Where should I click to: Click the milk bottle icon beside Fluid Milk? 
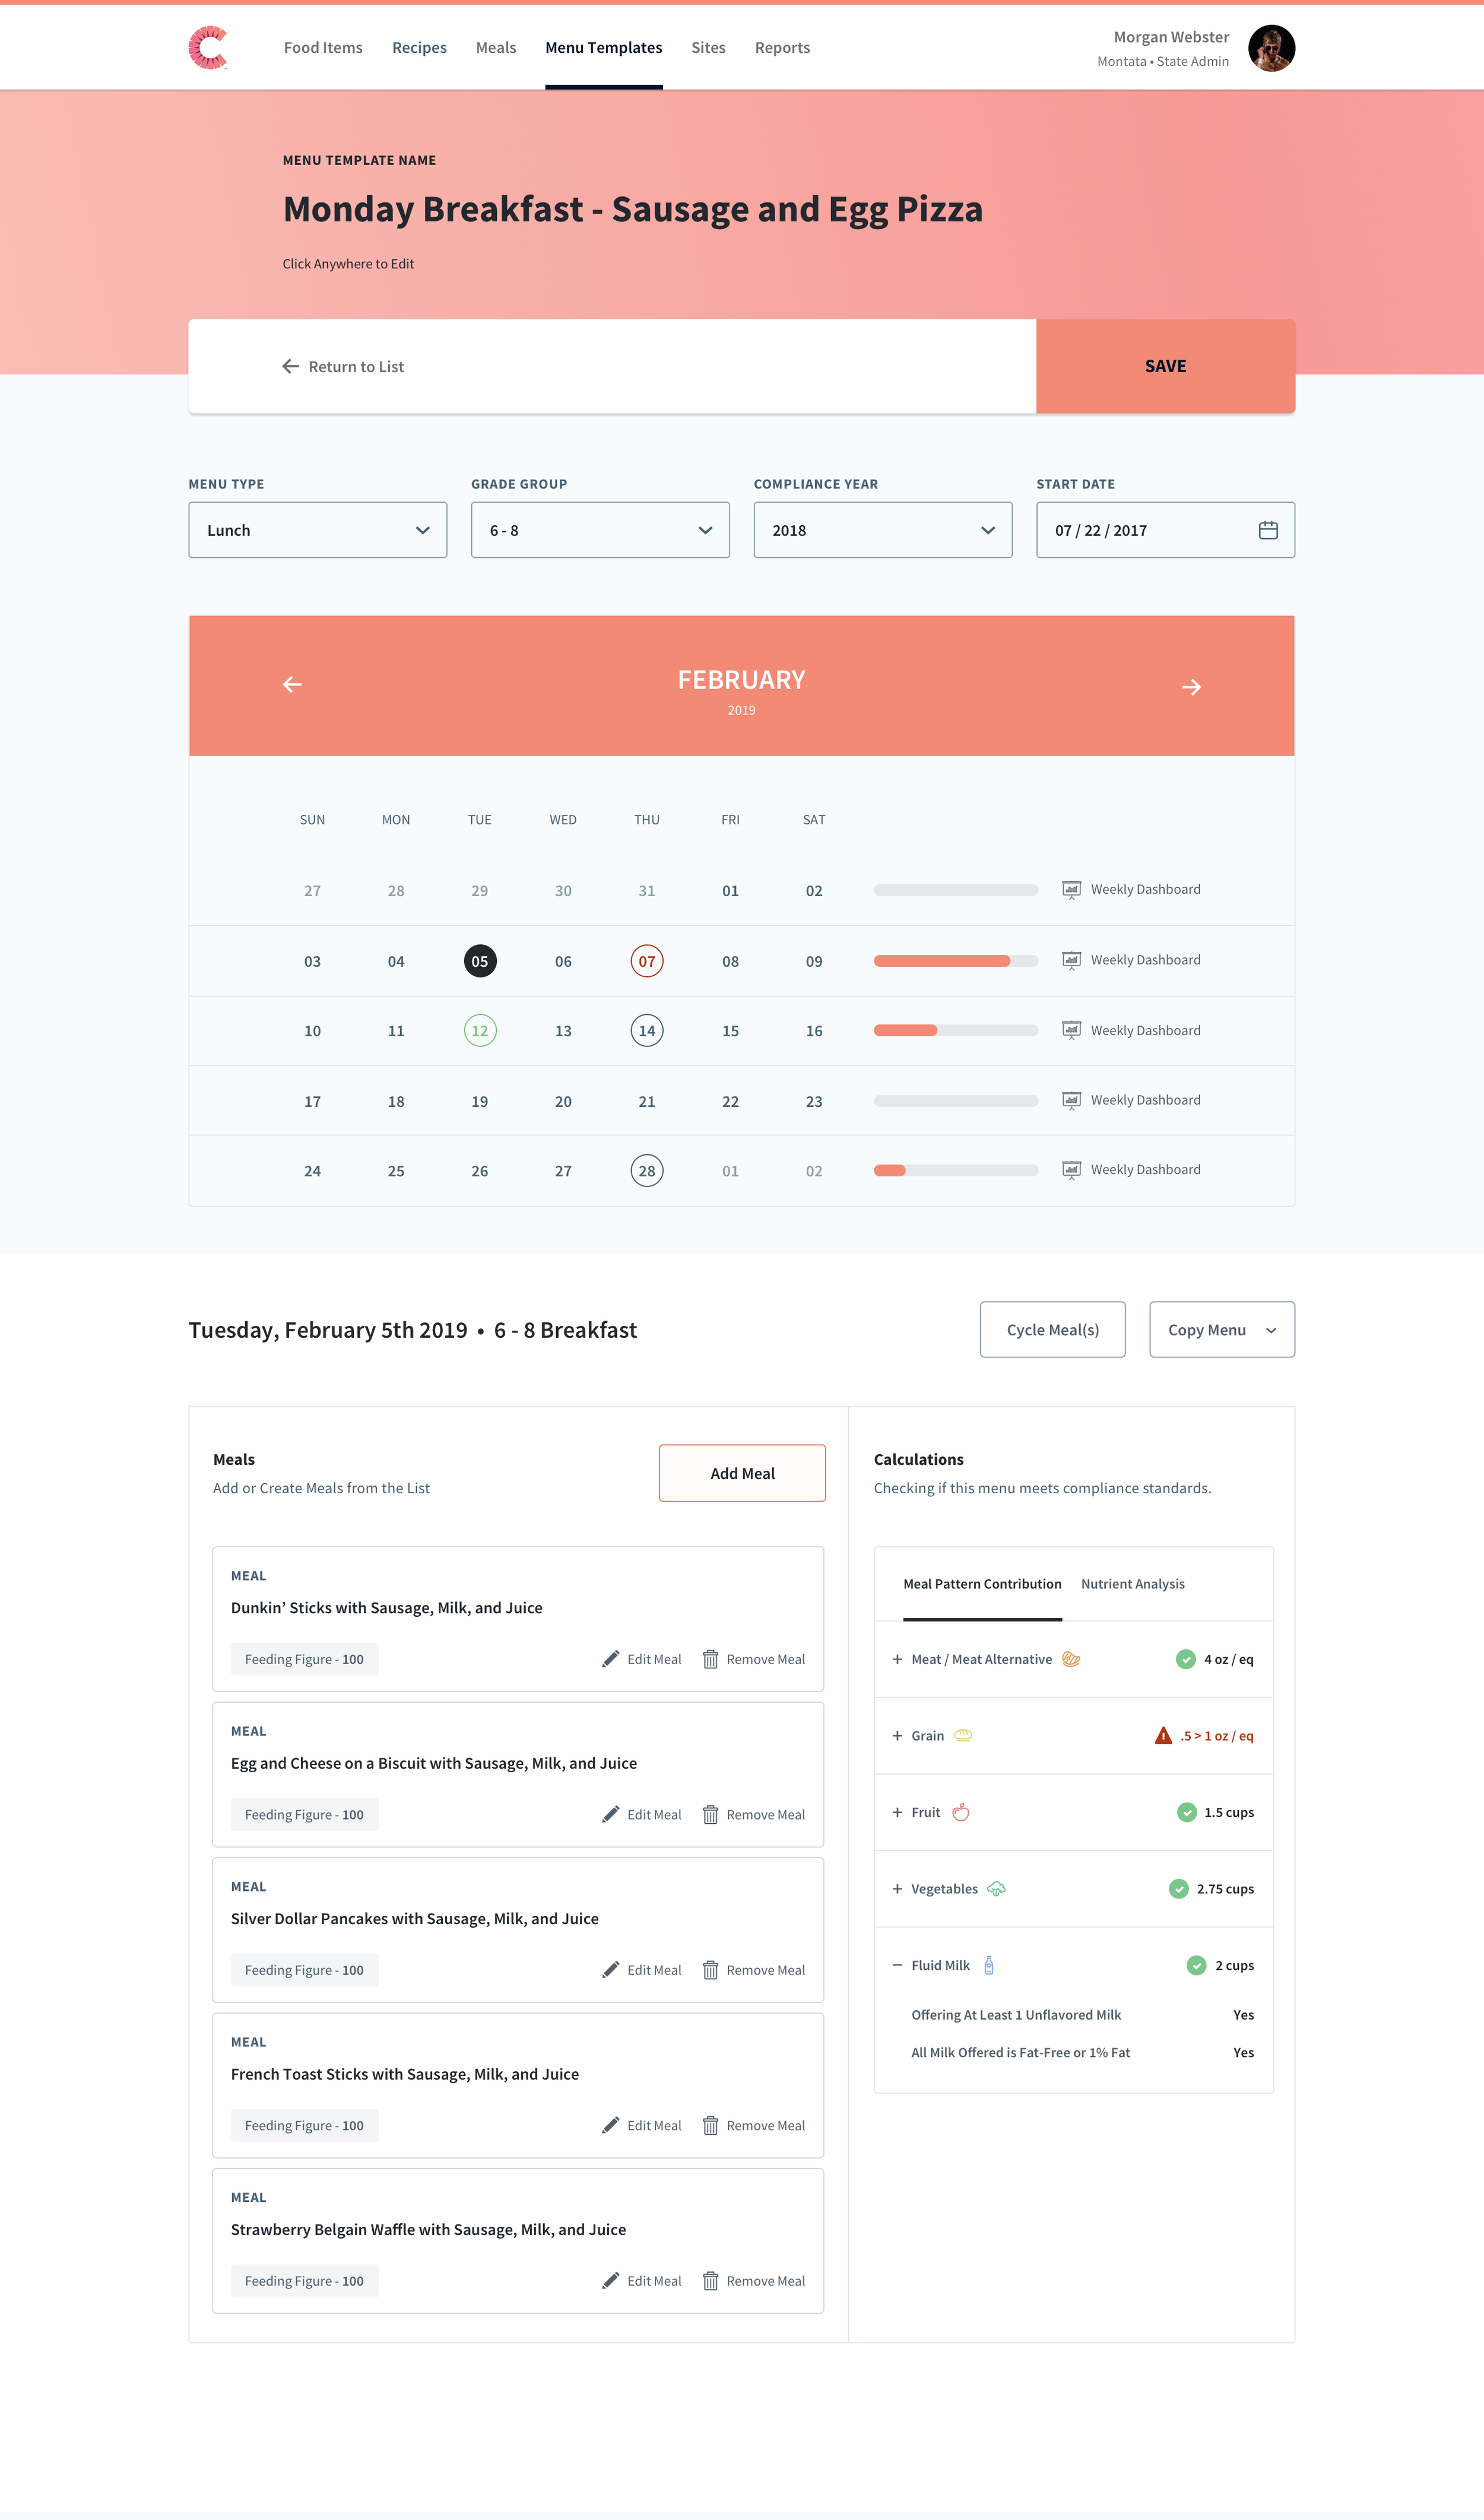coord(989,1964)
